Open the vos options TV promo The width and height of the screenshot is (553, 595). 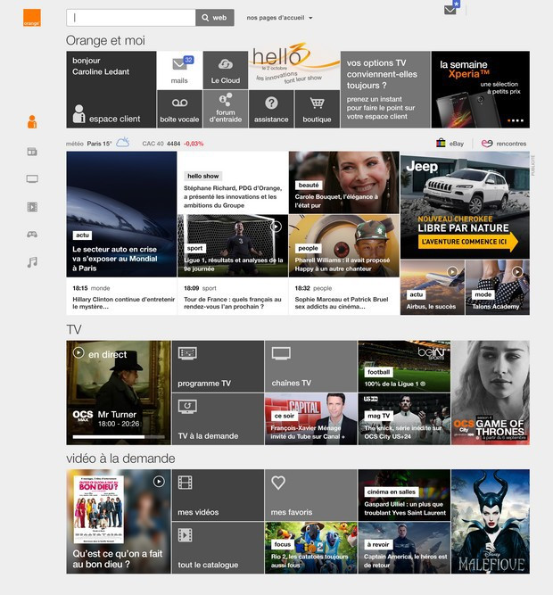coord(385,89)
